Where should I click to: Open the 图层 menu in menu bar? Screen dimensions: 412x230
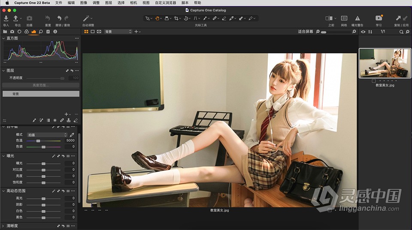click(x=109, y=3)
